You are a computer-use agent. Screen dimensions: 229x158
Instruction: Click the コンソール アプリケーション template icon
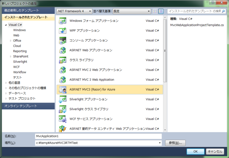pyautogui.click(x=62, y=40)
